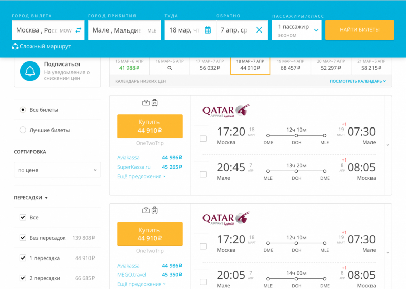Open the sorting dropdown по цене
Screen dimensions: 406x289
click(57, 170)
